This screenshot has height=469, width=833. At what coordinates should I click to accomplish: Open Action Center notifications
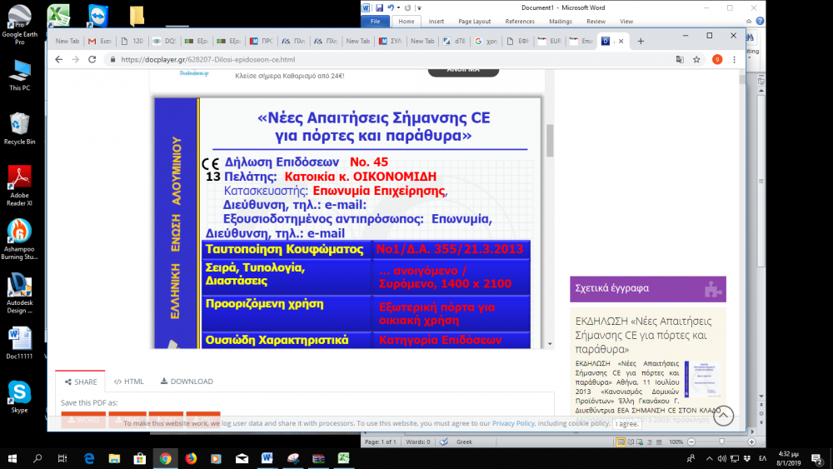816,458
